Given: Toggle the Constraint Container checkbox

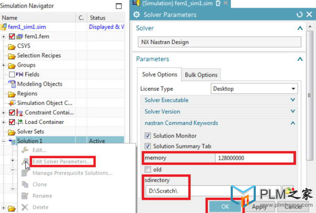Looking at the screenshot, I should tap(12, 113).
